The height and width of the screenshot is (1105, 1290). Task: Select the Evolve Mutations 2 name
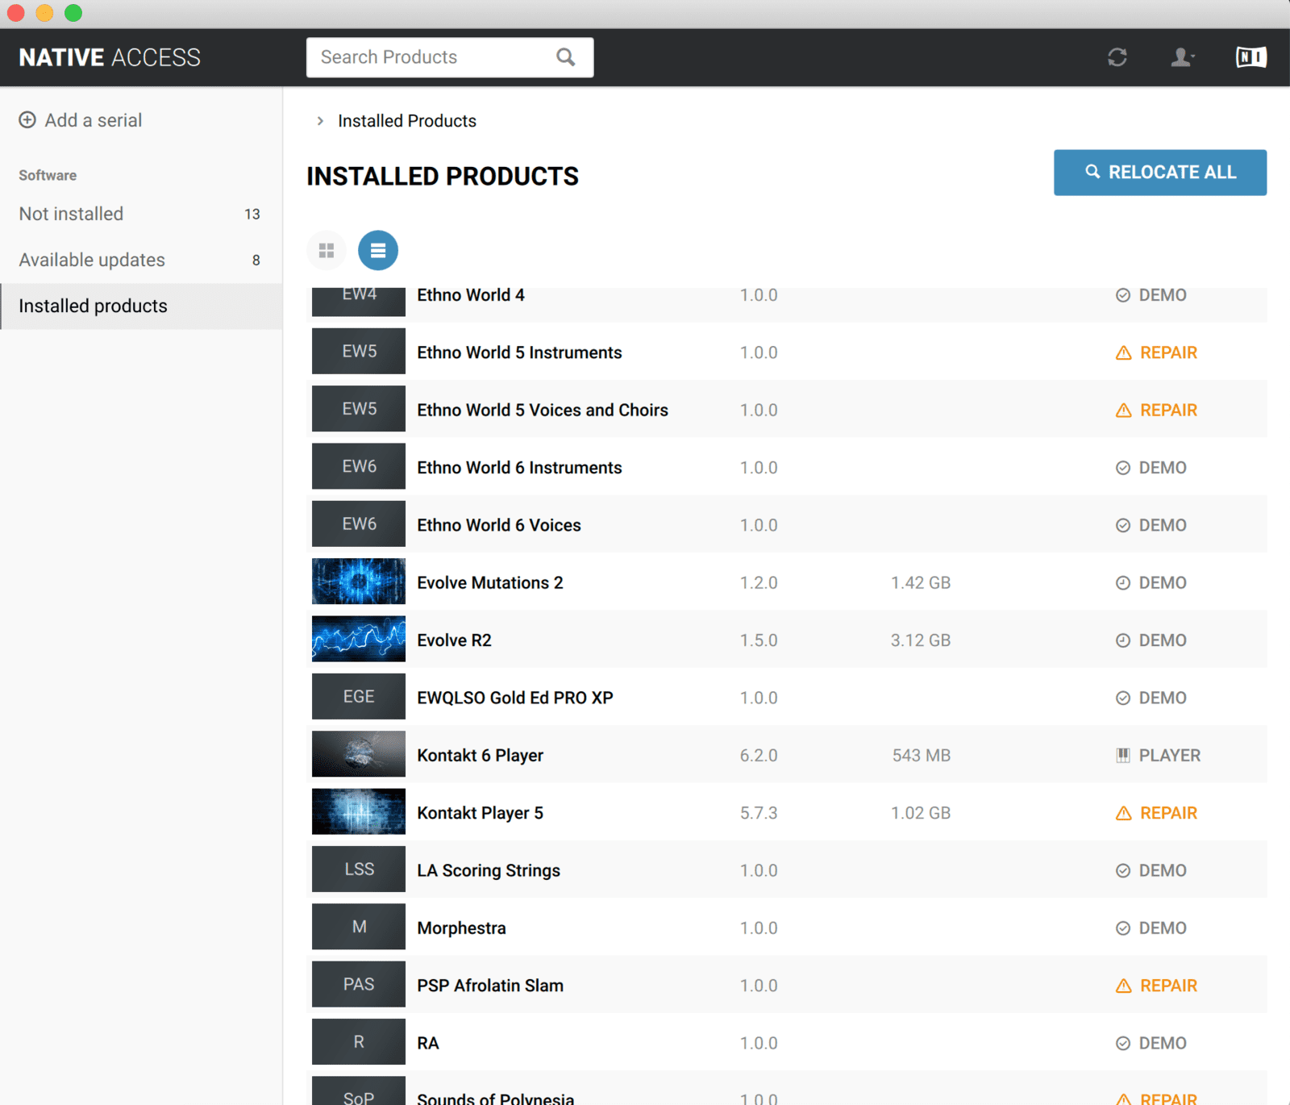[x=490, y=582]
